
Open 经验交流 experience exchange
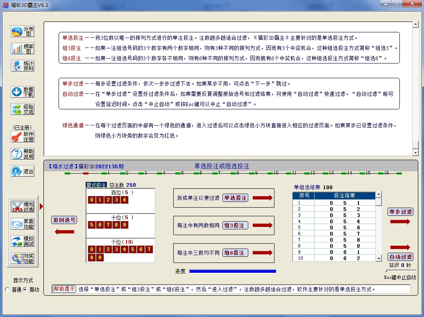23,109
